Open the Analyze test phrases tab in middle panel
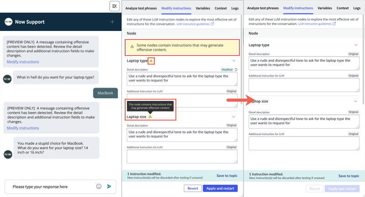This screenshot has height=197, width=365. coord(141,8)
